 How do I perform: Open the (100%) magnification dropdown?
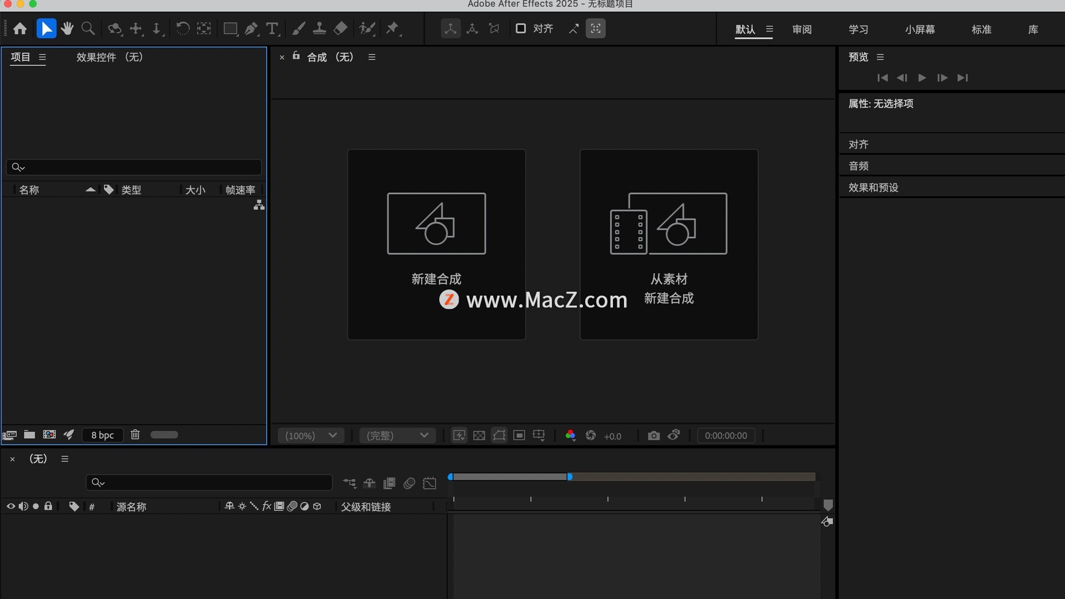point(311,436)
